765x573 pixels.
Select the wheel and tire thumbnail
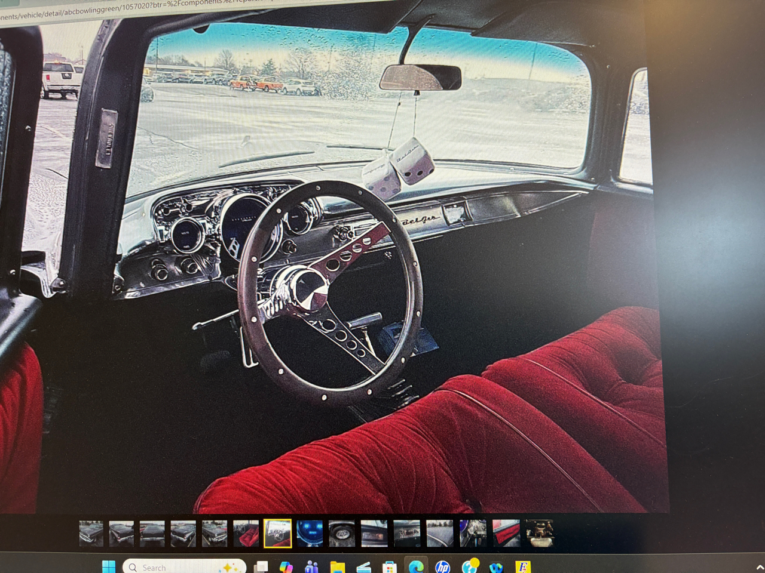(x=341, y=533)
